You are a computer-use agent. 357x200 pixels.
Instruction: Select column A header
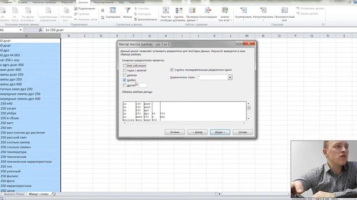click(26, 36)
